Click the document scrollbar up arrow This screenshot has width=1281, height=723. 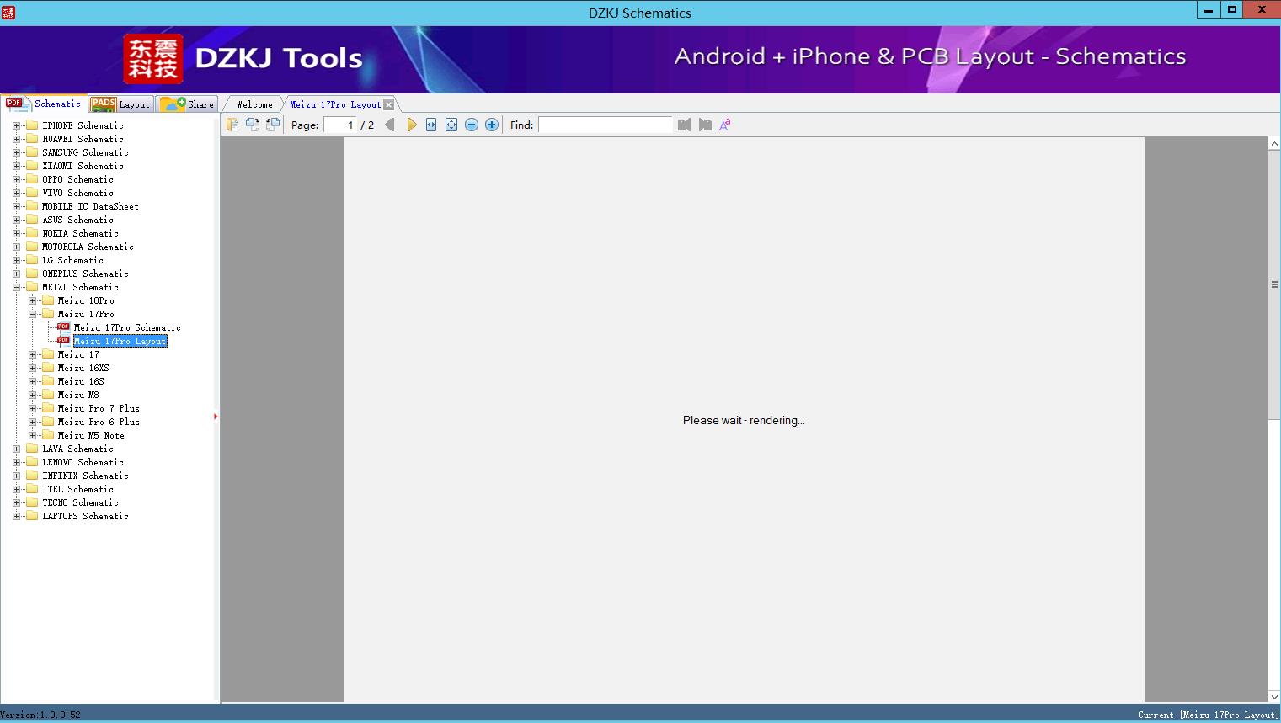coord(1274,144)
